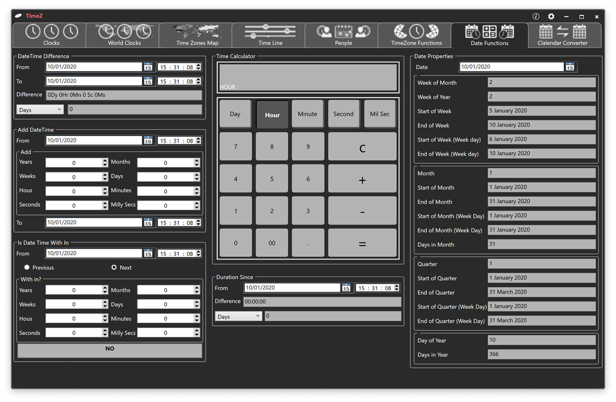This screenshot has height=402, width=616.
Task: Open calendar picker for Add DateTime To date
Action: click(x=148, y=223)
